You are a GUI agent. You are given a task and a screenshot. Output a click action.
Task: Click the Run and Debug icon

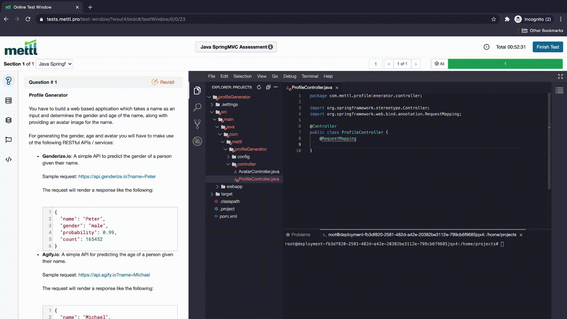tap(197, 141)
